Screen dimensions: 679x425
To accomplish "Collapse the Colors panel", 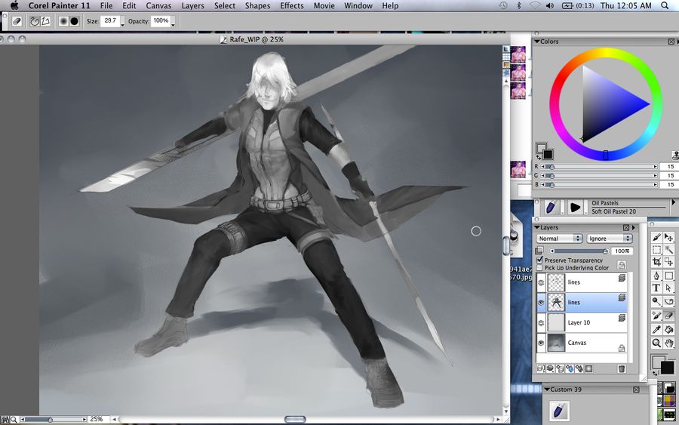I will pos(537,42).
